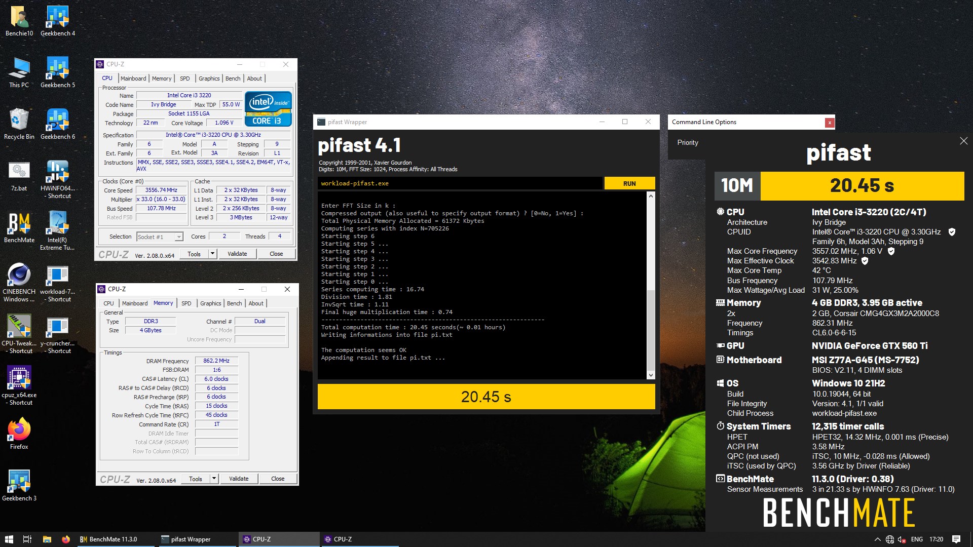
Task: Launch the HWiNFO64 shortcut
Action: 58,180
